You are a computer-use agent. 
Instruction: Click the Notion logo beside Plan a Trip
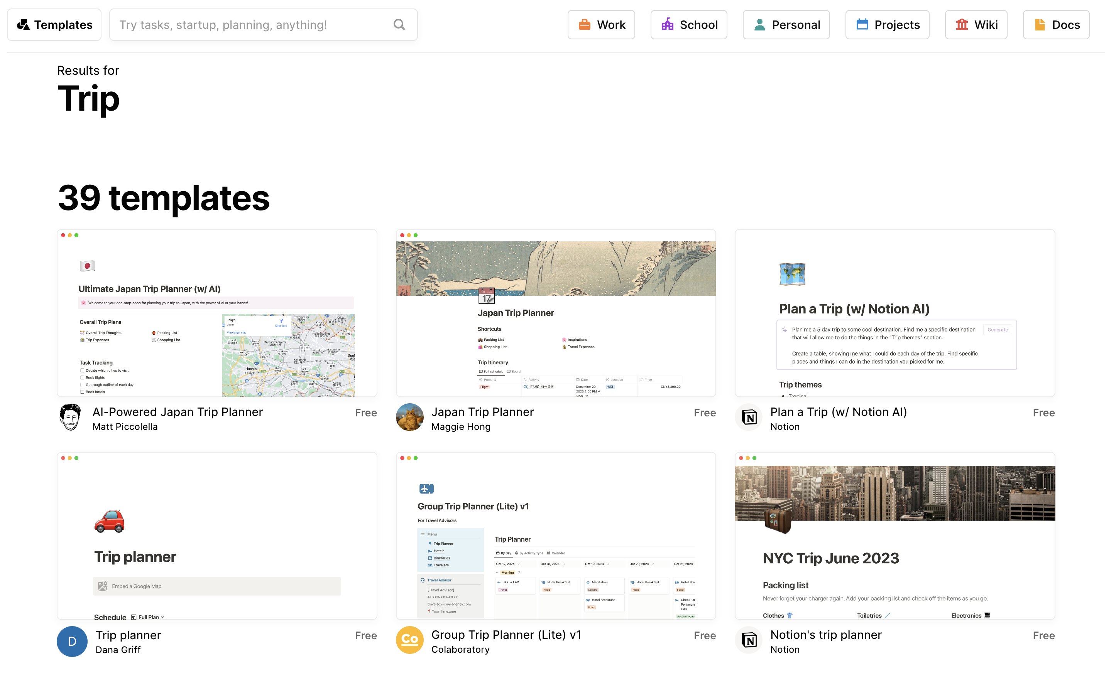(x=749, y=417)
